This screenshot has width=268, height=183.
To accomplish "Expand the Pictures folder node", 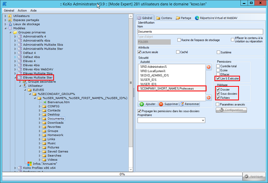I will tap(40, 147).
